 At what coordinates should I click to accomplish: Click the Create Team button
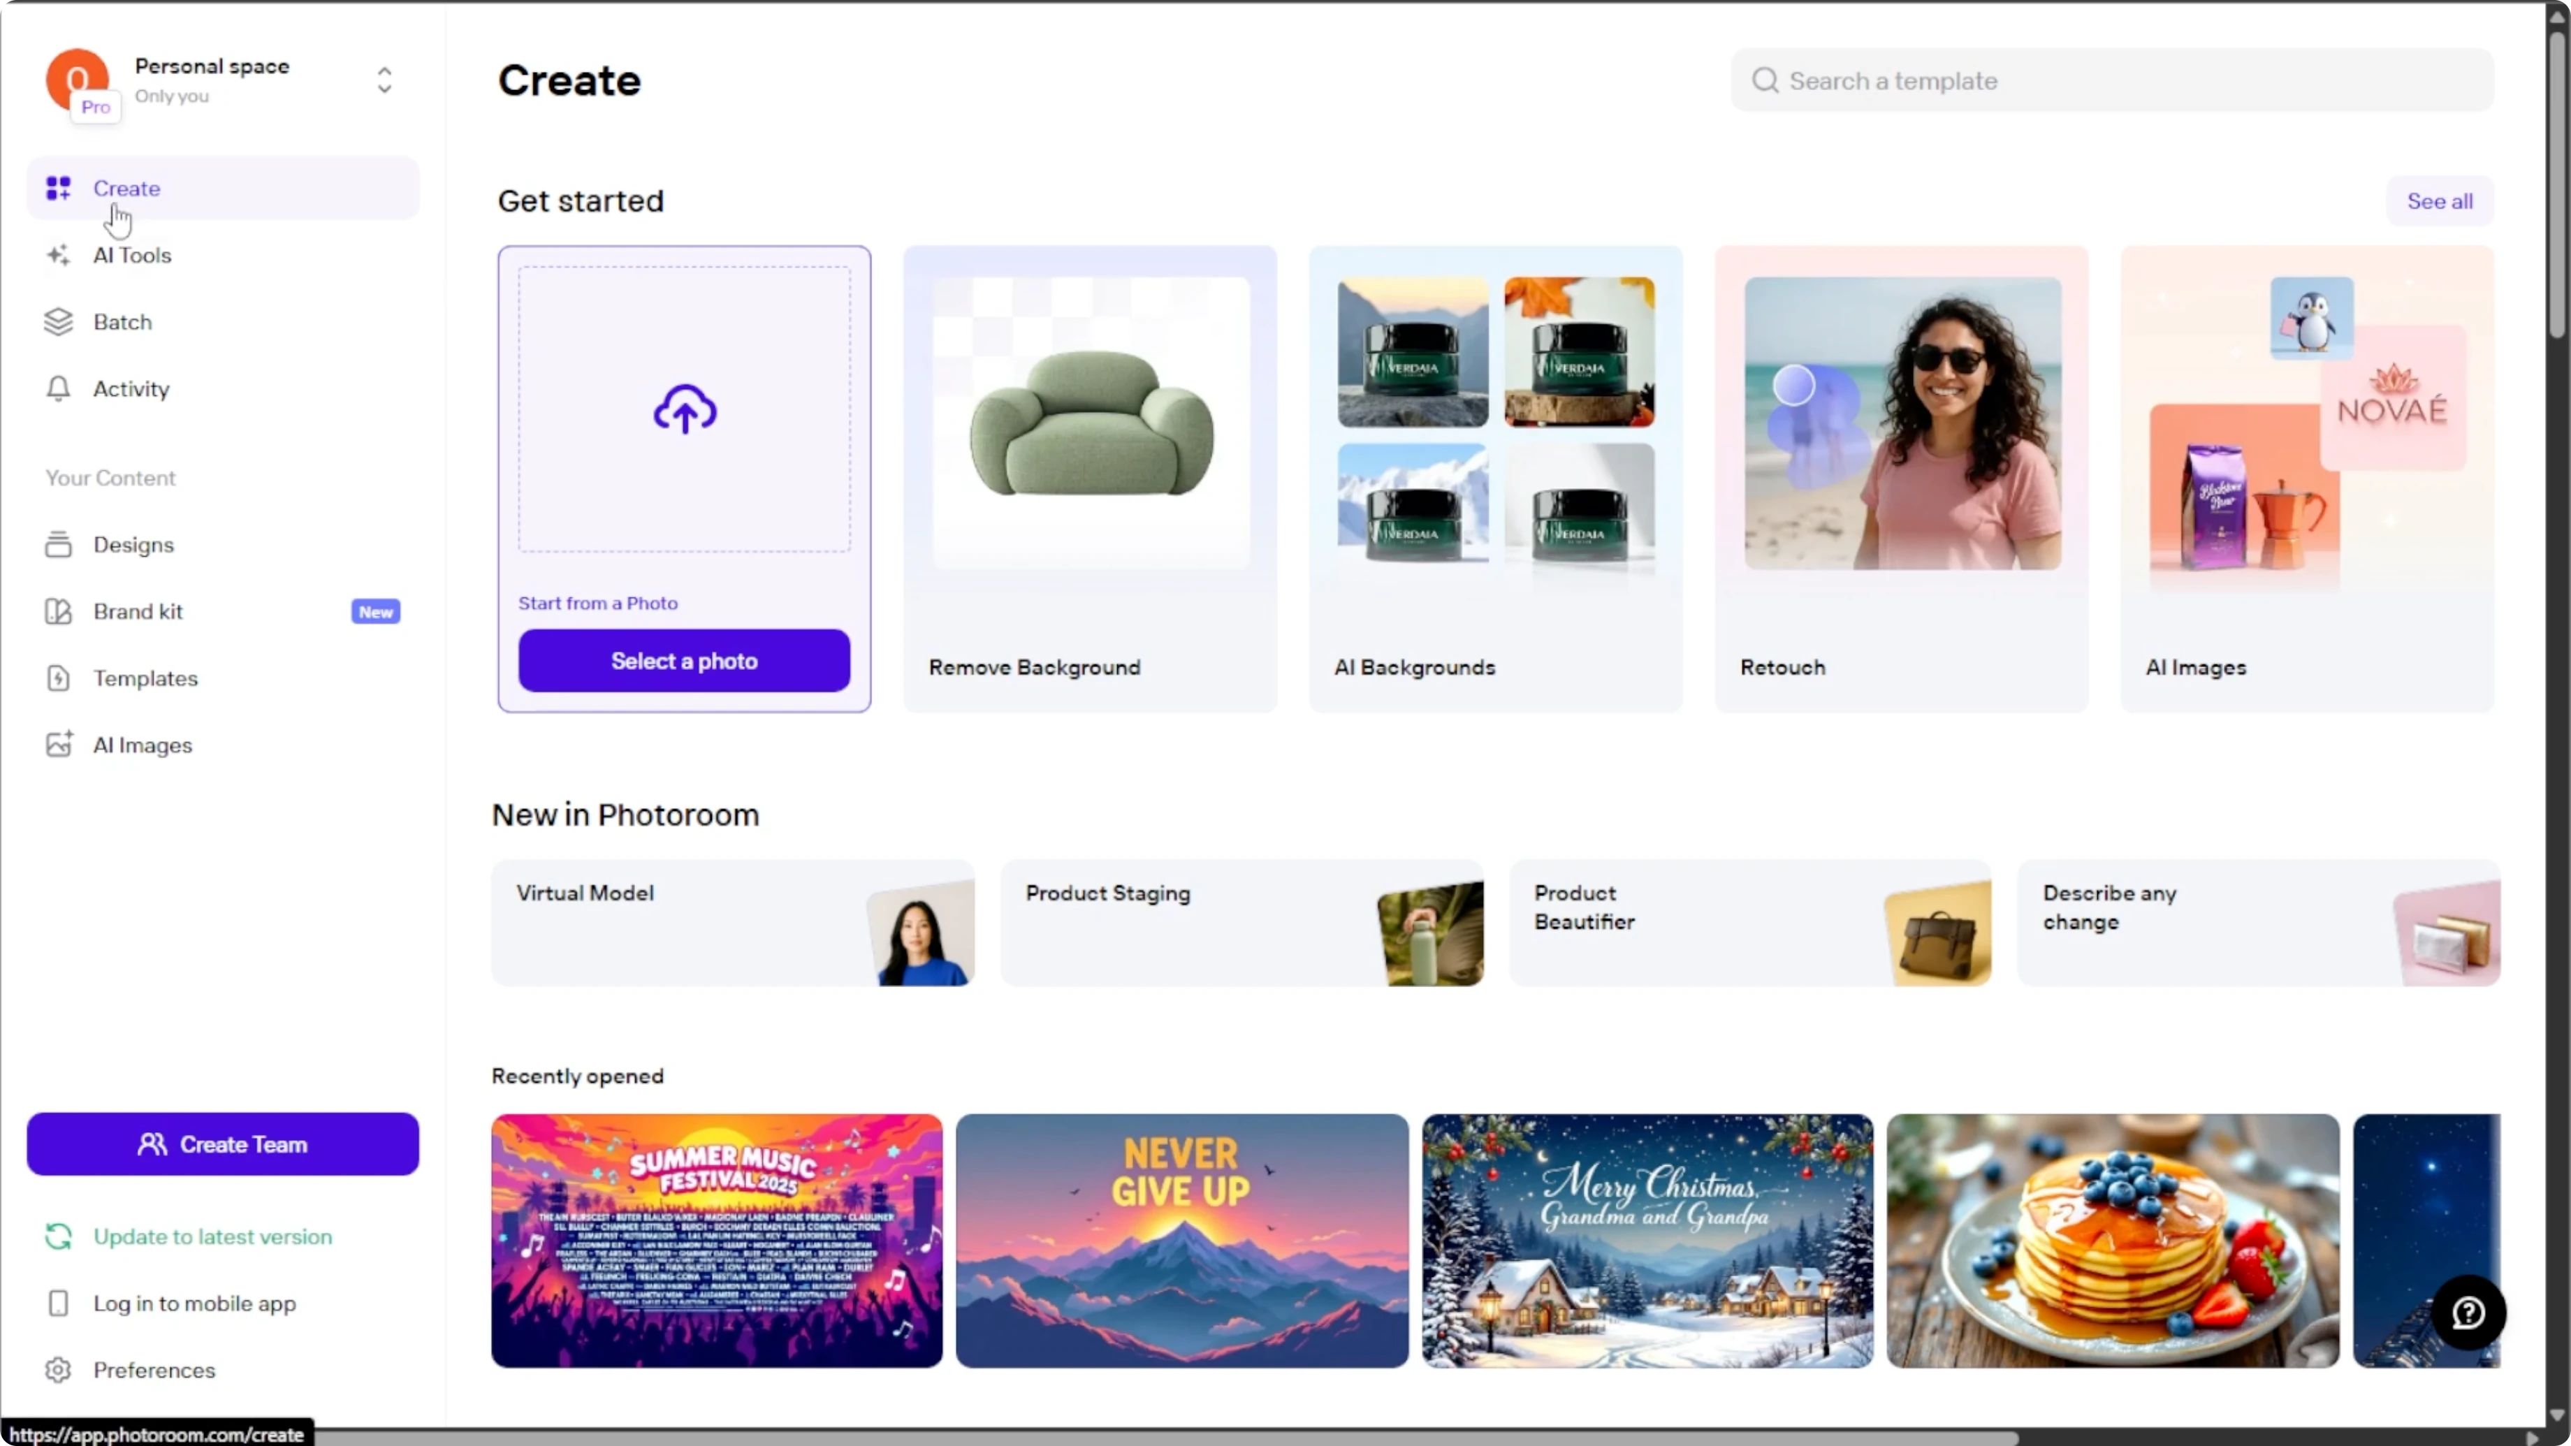point(223,1144)
